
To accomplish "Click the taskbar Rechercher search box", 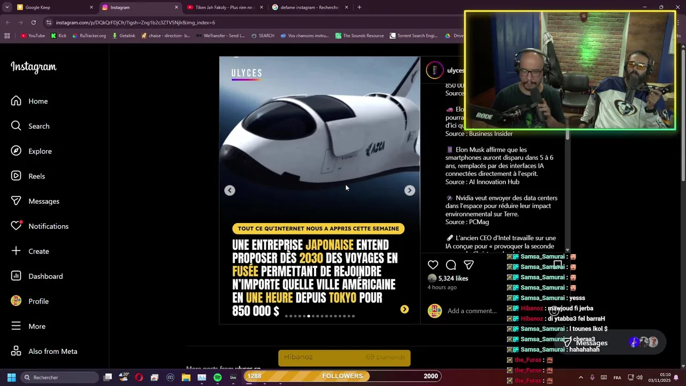I will coord(60,377).
